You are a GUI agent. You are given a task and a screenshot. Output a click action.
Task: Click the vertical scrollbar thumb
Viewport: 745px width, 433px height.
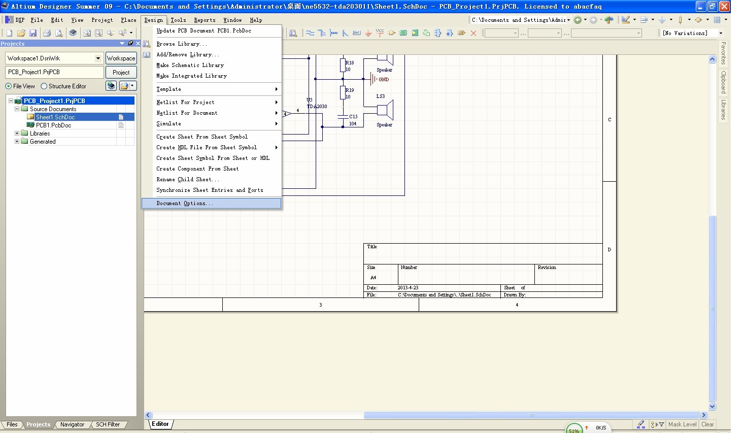pyautogui.click(x=712, y=309)
